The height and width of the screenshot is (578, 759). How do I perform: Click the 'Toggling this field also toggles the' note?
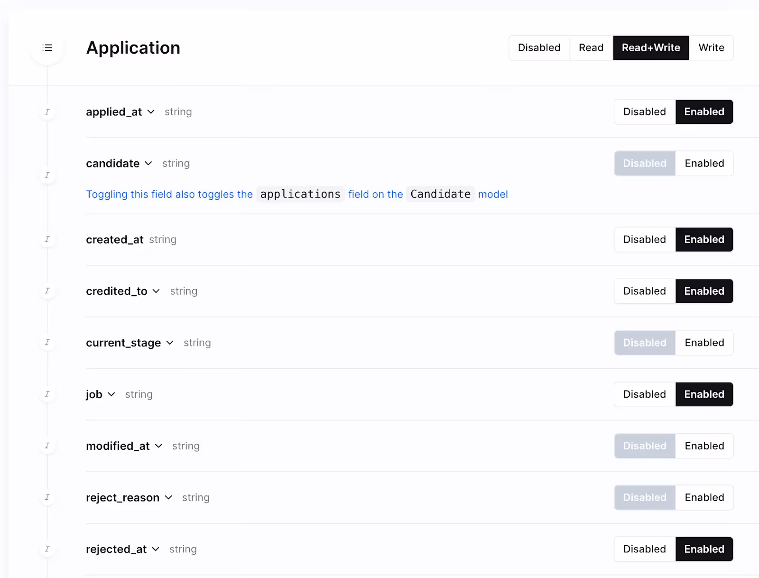(x=169, y=195)
